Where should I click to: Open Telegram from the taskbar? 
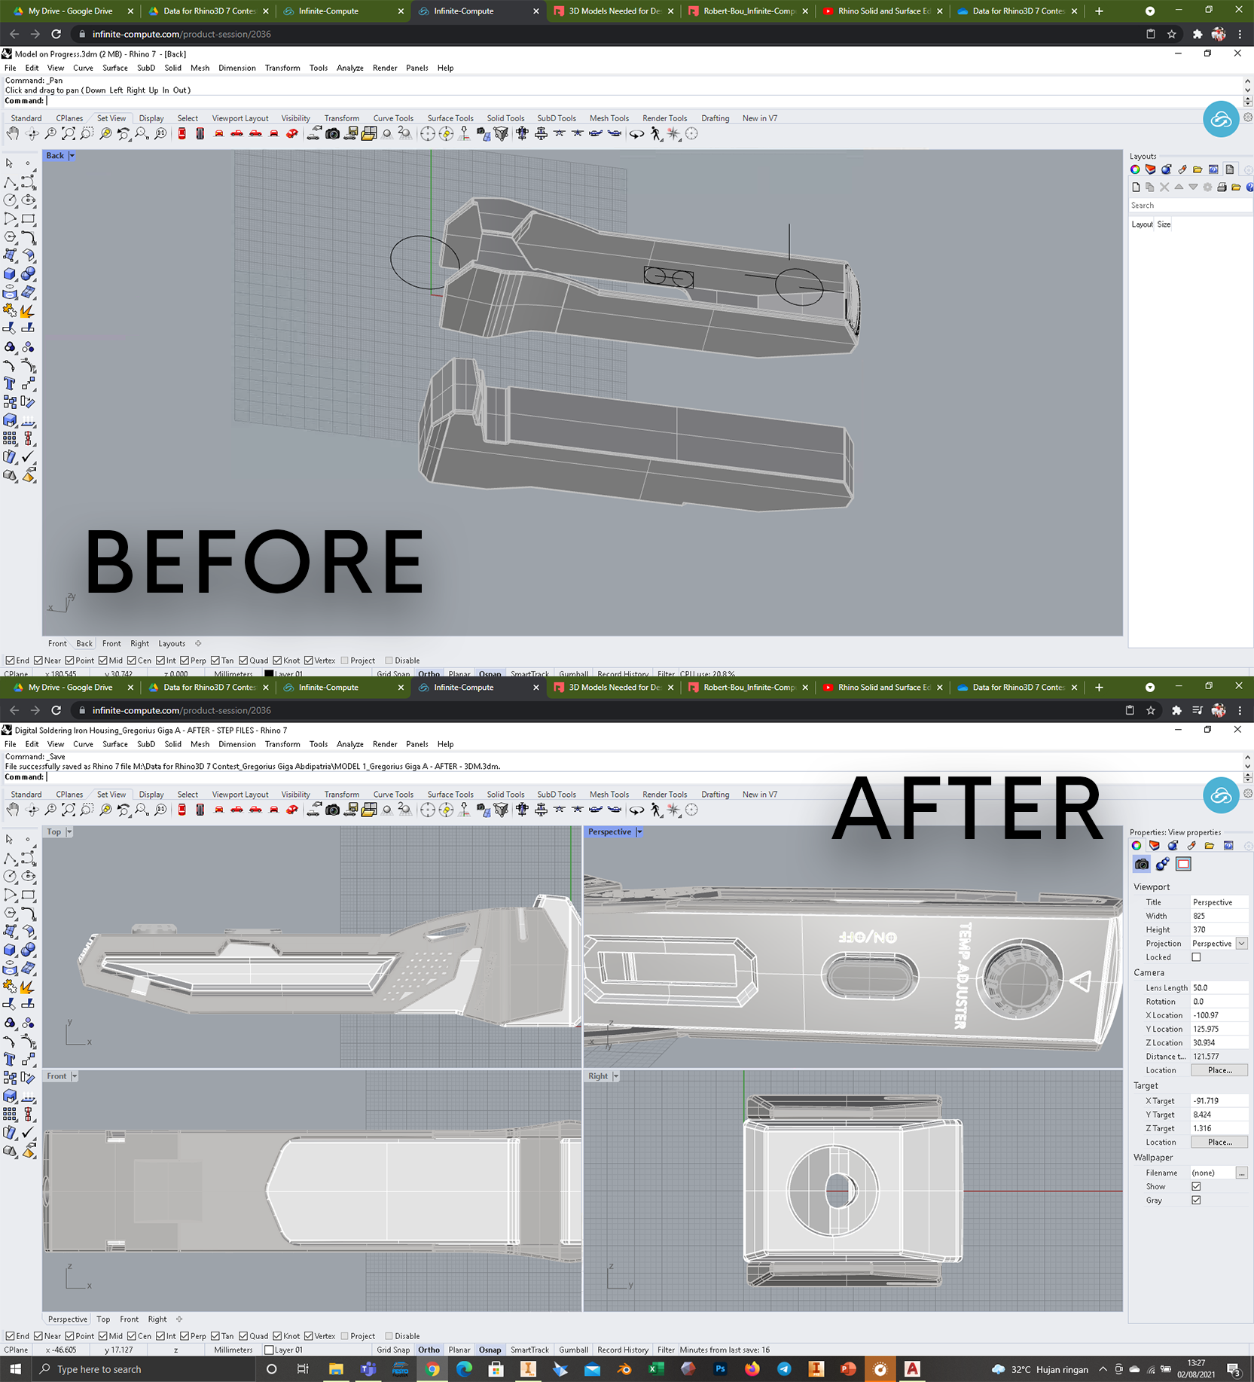click(784, 1368)
